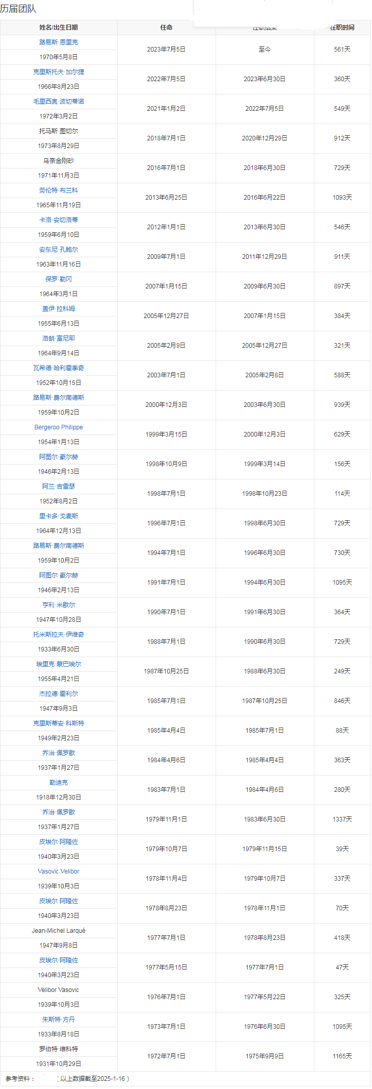372x1089 pixels.
Task: Click the 洛朗·富尼耶 name link
Action: 59,338
